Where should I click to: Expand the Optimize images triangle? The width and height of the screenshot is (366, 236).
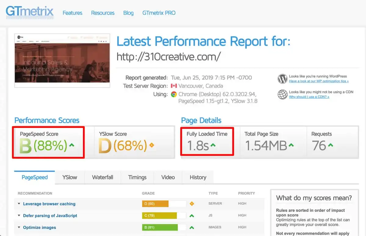[19, 227]
